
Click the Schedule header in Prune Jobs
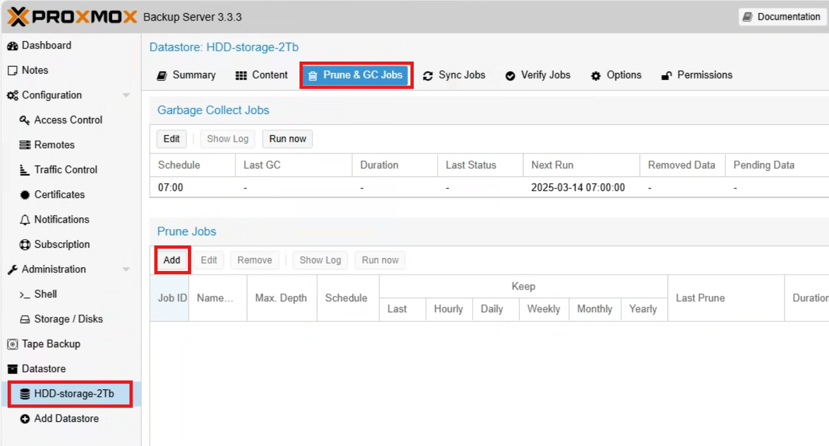point(348,298)
